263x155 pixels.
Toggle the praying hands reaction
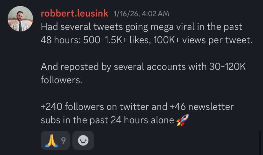51,140
